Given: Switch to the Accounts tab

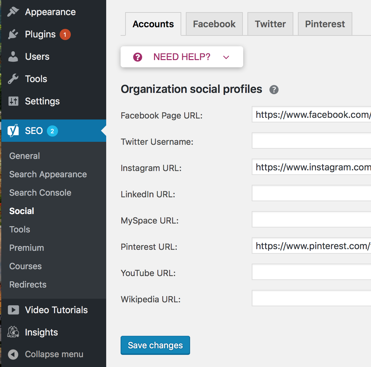Looking at the screenshot, I should pyautogui.click(x=153, y=24).
